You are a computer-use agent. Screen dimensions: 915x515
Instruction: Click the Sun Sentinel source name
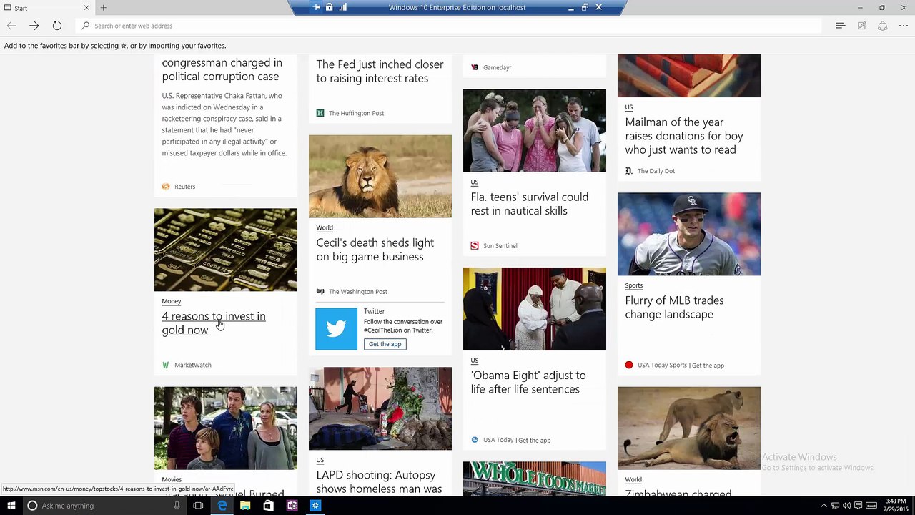tap(500, 245)
